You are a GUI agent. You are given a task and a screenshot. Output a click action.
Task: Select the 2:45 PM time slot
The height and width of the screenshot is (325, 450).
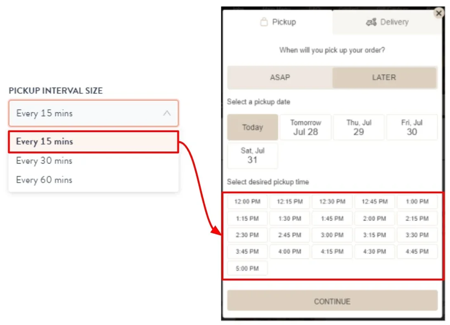point(290,235)
